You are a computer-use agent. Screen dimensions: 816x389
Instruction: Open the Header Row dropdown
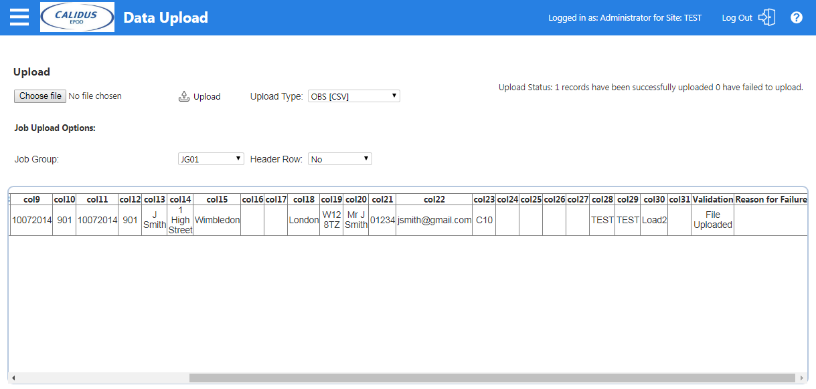(x=340, y=159)
